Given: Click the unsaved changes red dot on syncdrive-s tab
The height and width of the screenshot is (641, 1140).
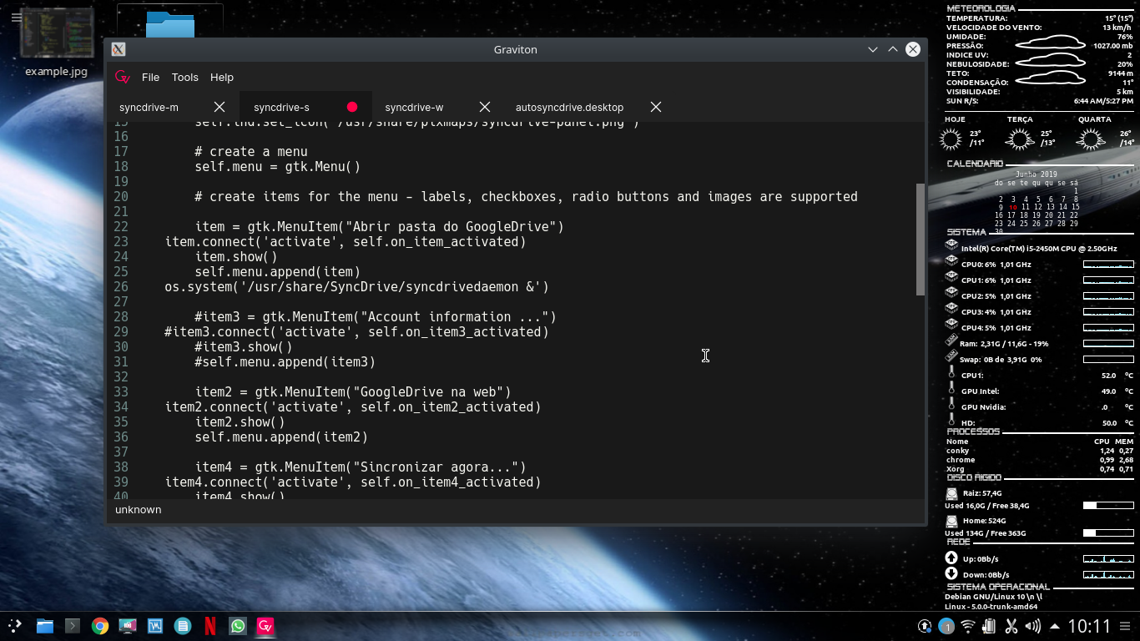Looking at the screenshot, I should pos(351,106).
